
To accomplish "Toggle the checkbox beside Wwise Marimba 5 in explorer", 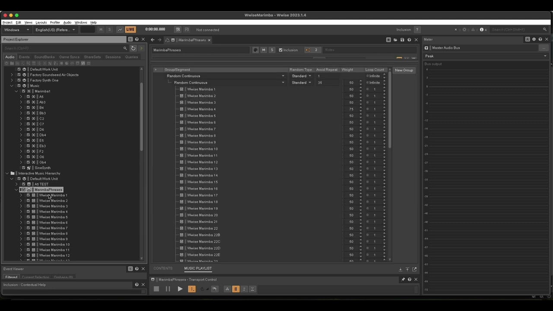I will [x=28, y=217].
